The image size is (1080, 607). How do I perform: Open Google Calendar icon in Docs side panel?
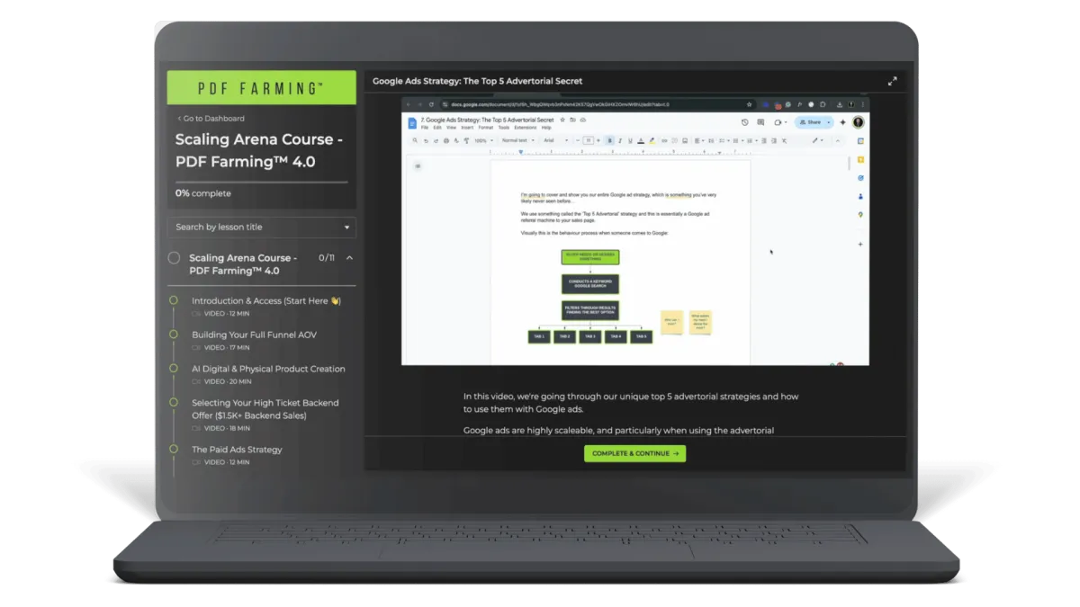tap(860, 141)
